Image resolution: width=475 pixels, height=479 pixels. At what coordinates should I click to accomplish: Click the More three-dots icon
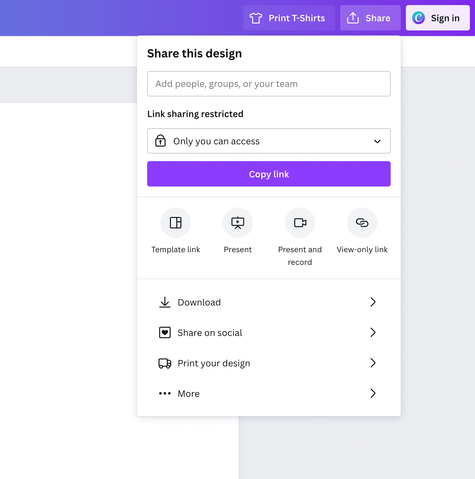pyautogui.click(x=165, y=394)
